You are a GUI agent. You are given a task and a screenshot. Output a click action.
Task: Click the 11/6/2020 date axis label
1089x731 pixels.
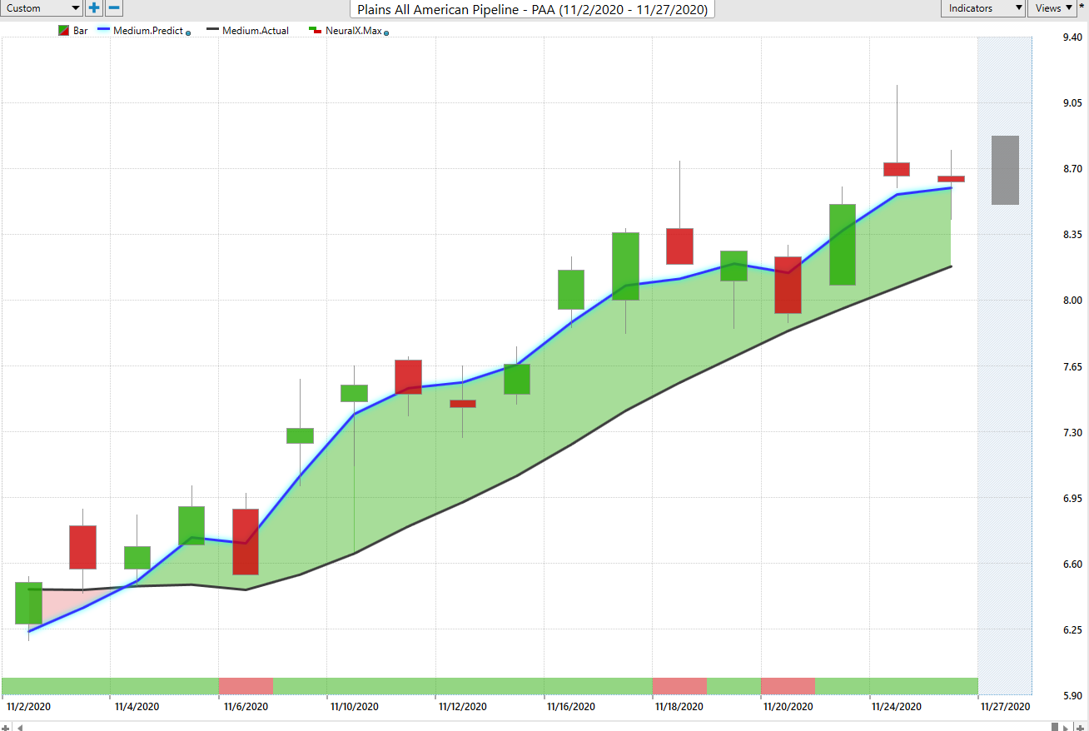(246, 706)
